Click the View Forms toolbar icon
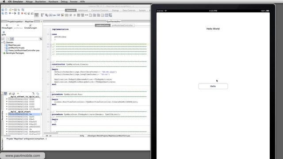 tap(6, 13)
